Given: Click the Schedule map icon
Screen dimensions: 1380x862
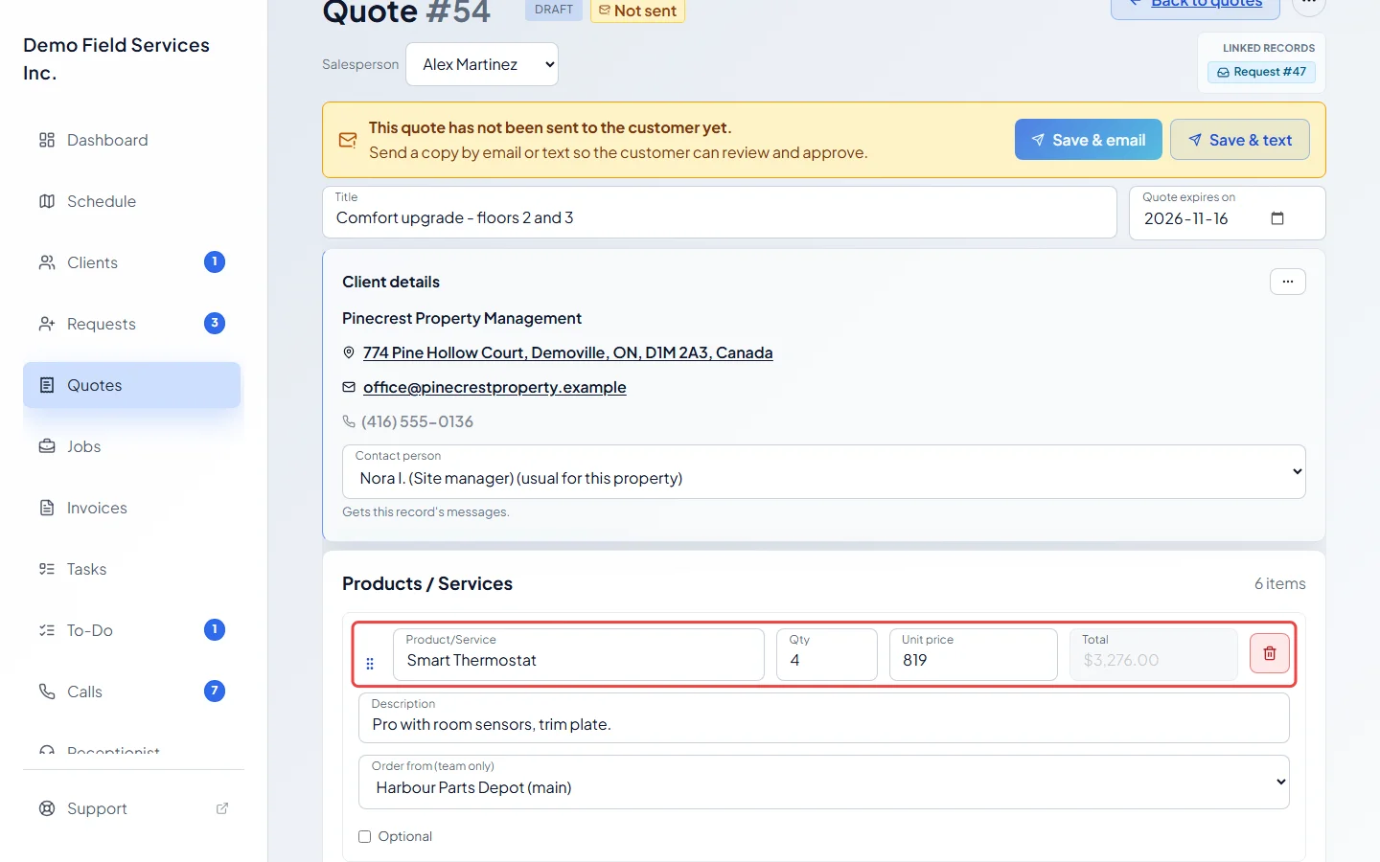Looking at the screenshot, I should [x=47, y=201].
